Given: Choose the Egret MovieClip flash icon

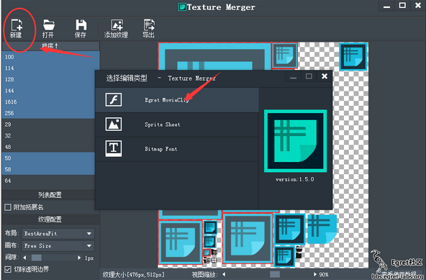Looking at the screenshot, I should coord(114,100).
